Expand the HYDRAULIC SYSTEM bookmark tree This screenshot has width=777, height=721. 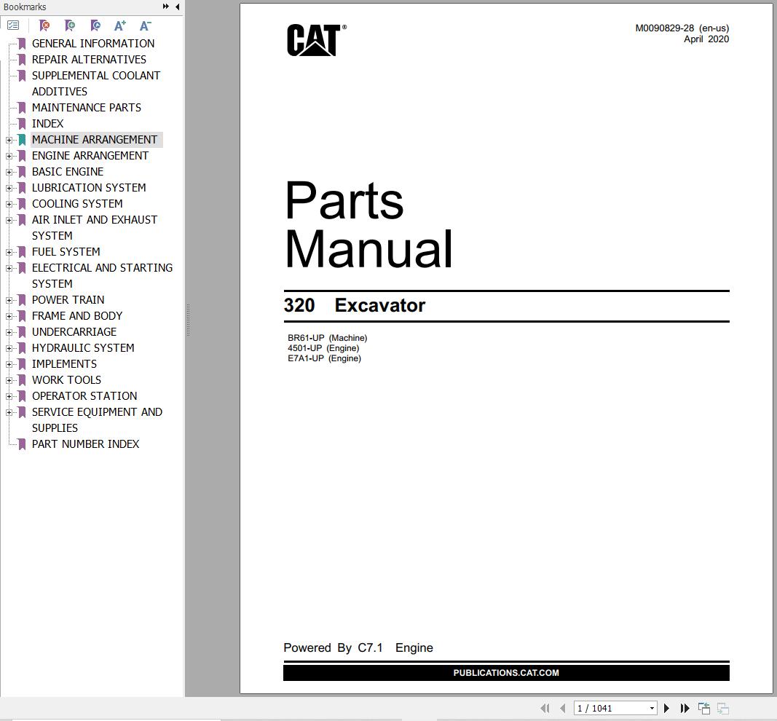[x=7, y=348]
